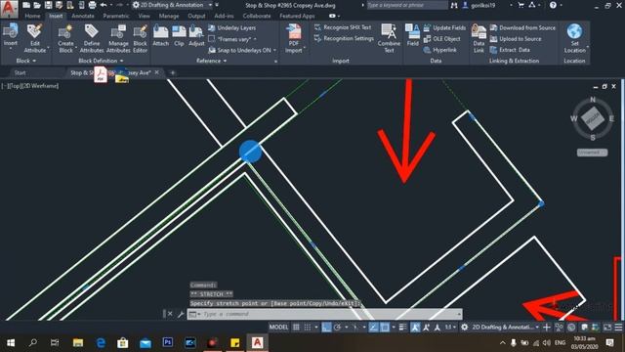Open the Unnamed UCS dropdown under ViewCube
The height and width of the screenshot is (352, 625).
593,153
